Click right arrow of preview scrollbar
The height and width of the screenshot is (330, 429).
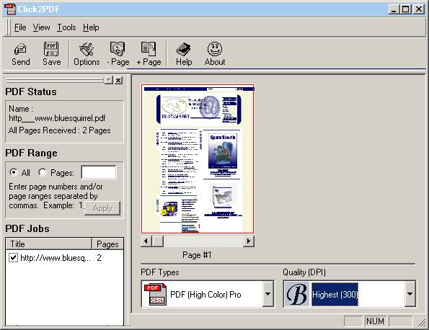click(249, 241)
